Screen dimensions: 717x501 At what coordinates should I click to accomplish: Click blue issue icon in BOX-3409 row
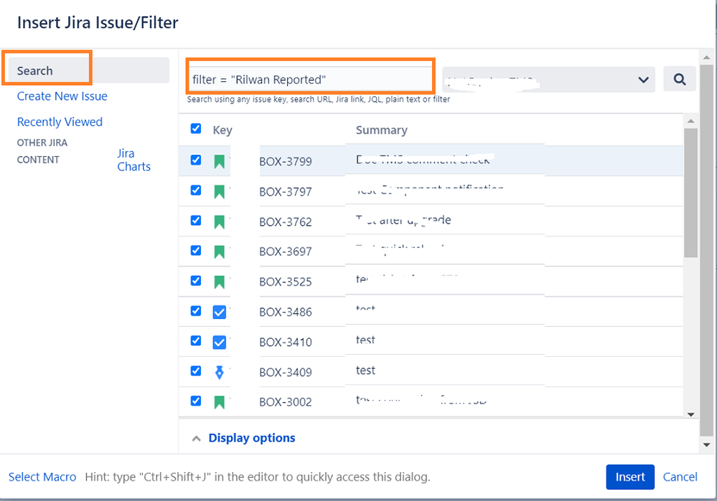coord(220,372)
